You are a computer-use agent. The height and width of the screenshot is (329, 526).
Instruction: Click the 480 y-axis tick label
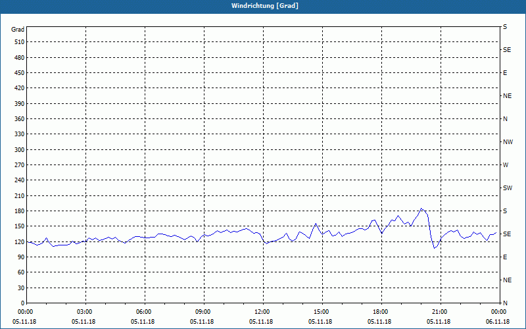click(20, 58)
